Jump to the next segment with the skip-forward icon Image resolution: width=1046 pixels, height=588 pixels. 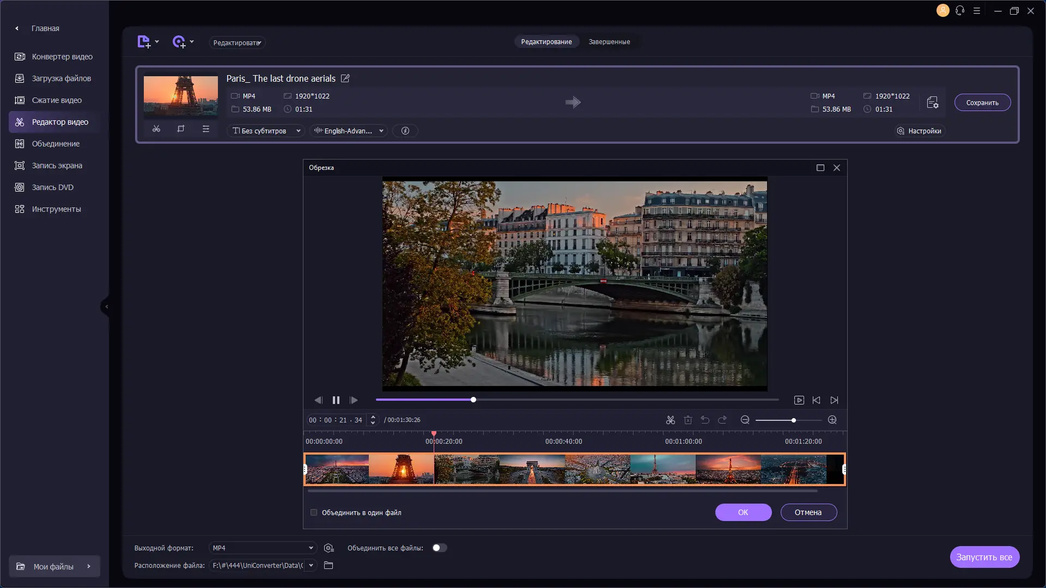834,400
